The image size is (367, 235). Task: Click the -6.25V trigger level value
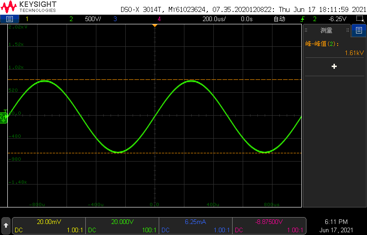(x=337, y=19)
